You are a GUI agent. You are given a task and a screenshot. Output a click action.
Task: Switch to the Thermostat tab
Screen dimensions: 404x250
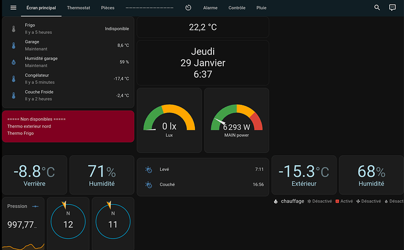(x=78, y=8)
